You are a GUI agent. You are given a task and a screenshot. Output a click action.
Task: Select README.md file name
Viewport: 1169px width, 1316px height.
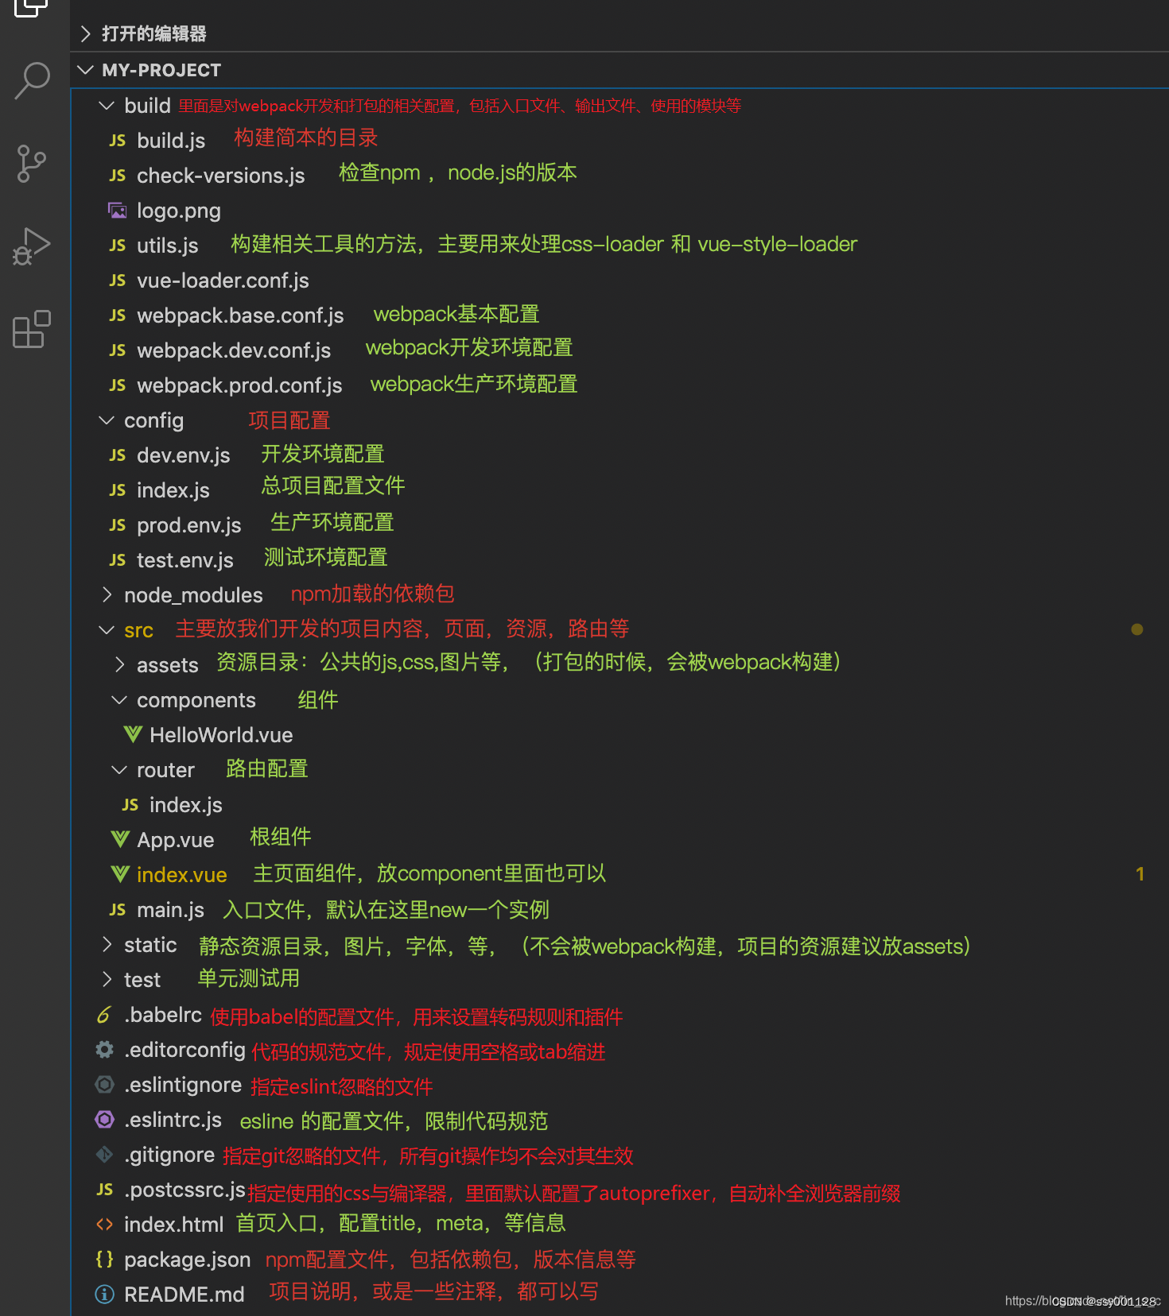tap(184, 1295)
